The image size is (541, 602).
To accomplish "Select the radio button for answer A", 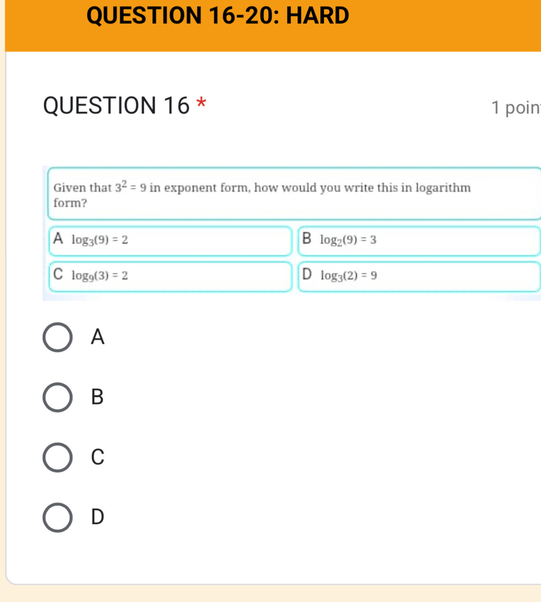I will [57, 338].
